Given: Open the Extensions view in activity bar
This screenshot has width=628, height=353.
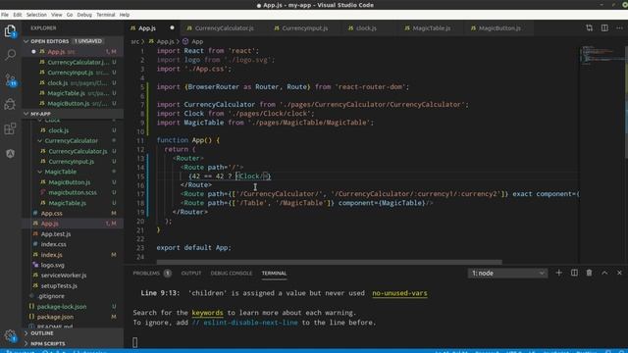Looking at the screenshot, I should (x=10, y=128).
